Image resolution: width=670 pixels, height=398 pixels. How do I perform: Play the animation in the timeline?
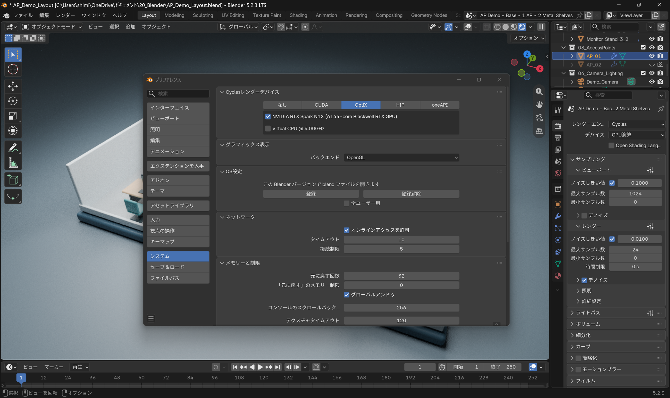click(x=260, y=367)
